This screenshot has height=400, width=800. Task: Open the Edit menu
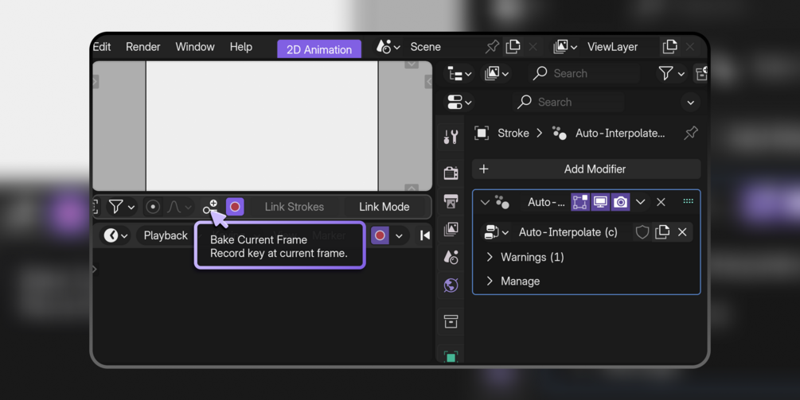[x=102, y=47]
